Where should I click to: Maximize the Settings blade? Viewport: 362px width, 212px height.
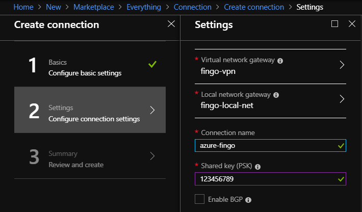click(334, 24)
